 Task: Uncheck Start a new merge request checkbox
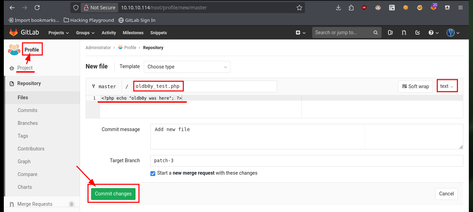pyautogui.click(x=153, y=173)
